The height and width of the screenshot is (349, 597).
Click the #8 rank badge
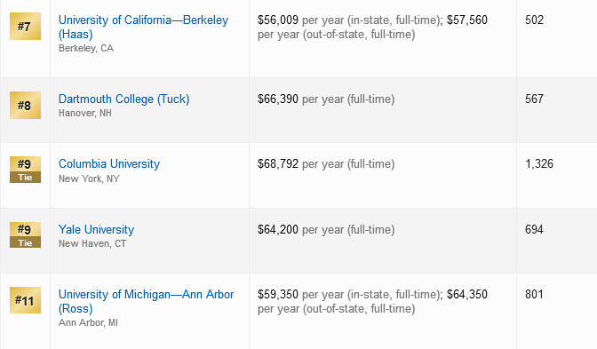(25, 105)
